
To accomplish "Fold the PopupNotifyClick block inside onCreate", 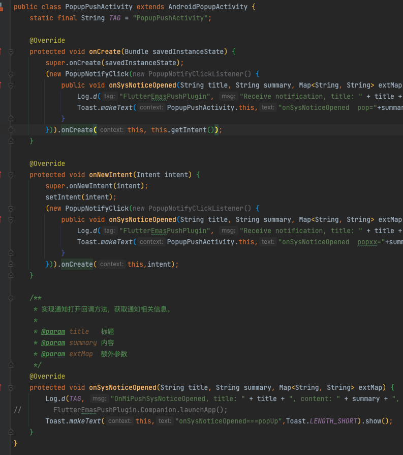I will click(x=11, y=74).
